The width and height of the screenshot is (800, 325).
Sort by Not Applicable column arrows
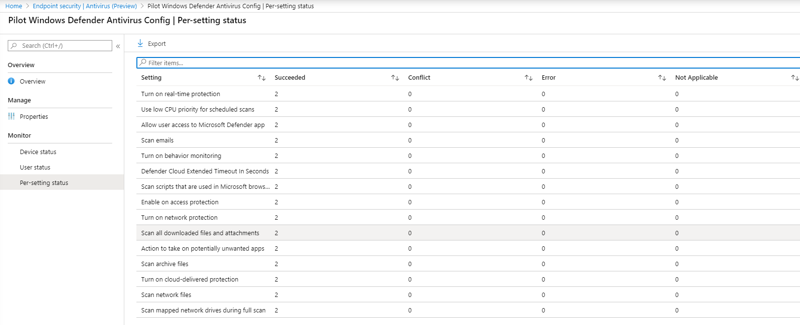[x=795, y=78]
